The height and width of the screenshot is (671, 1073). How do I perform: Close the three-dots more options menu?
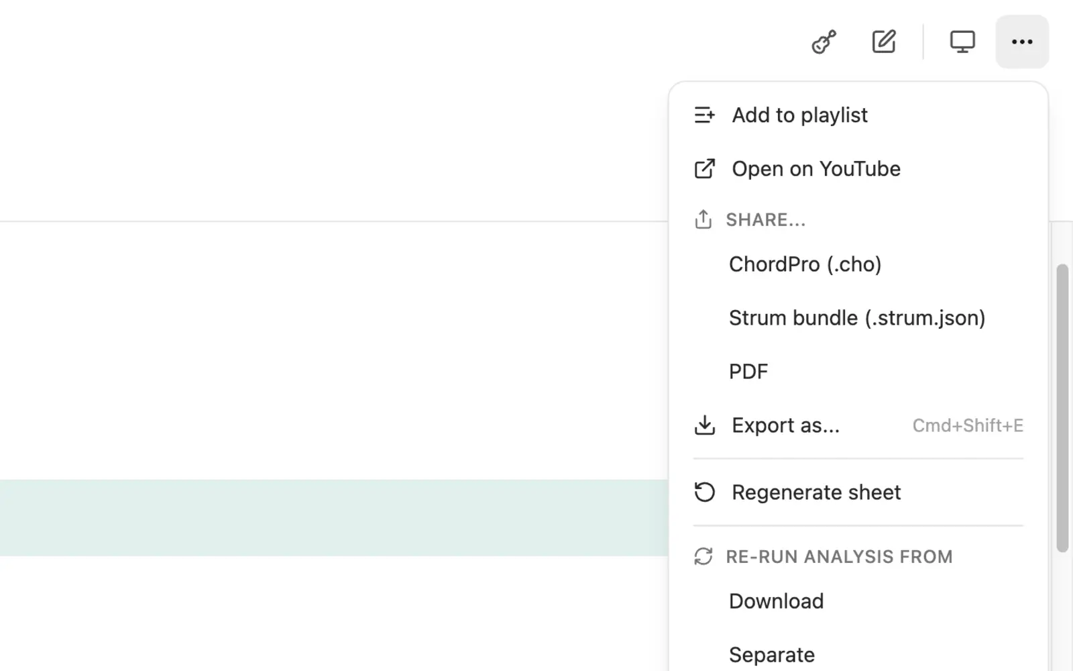1022,42
